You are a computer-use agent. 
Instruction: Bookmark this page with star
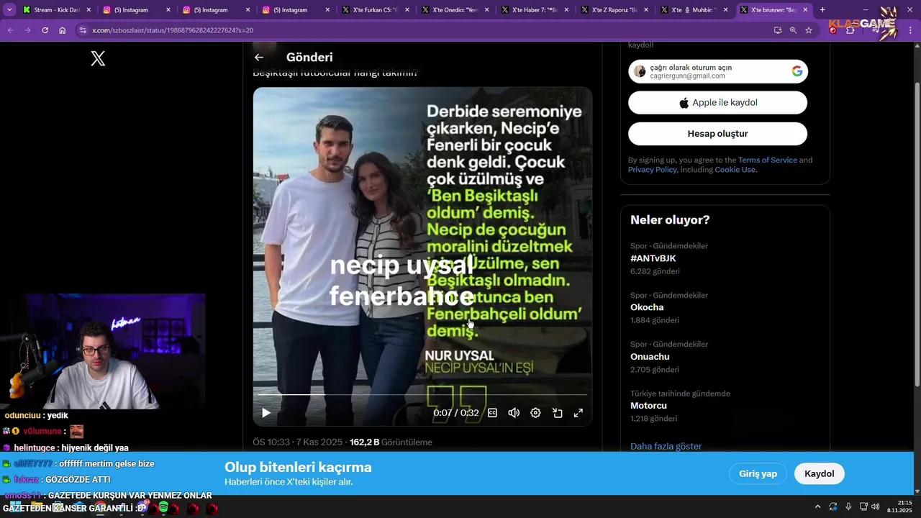pos(809,30)
